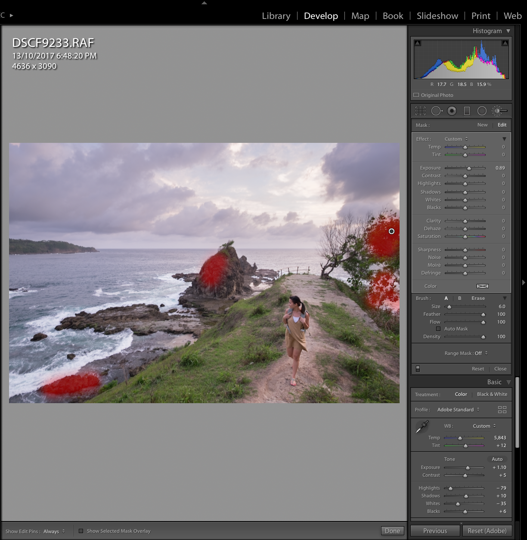Open Show Edit Pins Always dropdown

point(54,531)
